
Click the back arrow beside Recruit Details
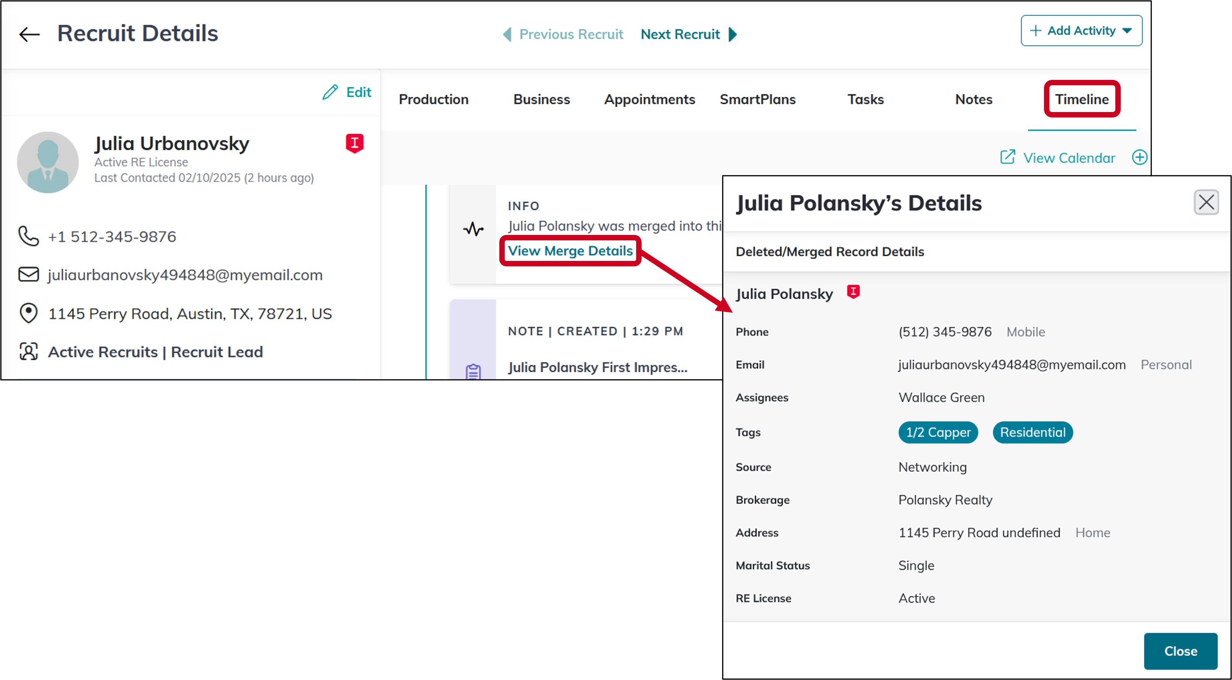29,35
